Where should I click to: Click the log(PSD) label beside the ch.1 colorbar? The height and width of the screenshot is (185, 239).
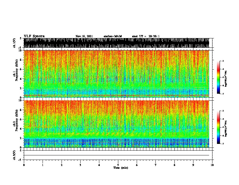point(226,79)
